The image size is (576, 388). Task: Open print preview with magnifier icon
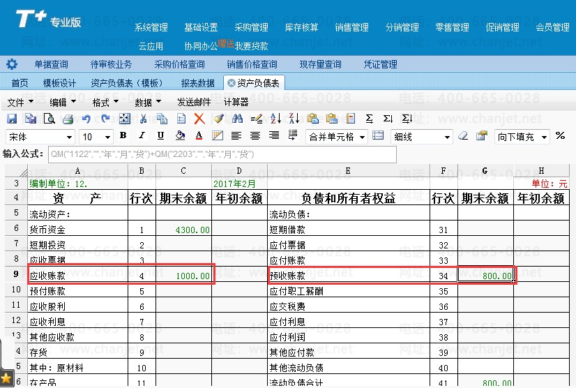(x=50, y=119)
